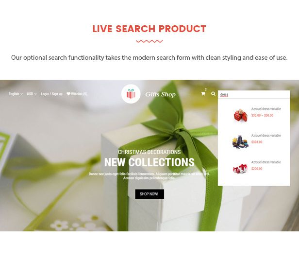Open the $398.00 Azrouel dress result
Image resolution: width=299 pixels, height=262 pixels.
(x=266, y=136)
